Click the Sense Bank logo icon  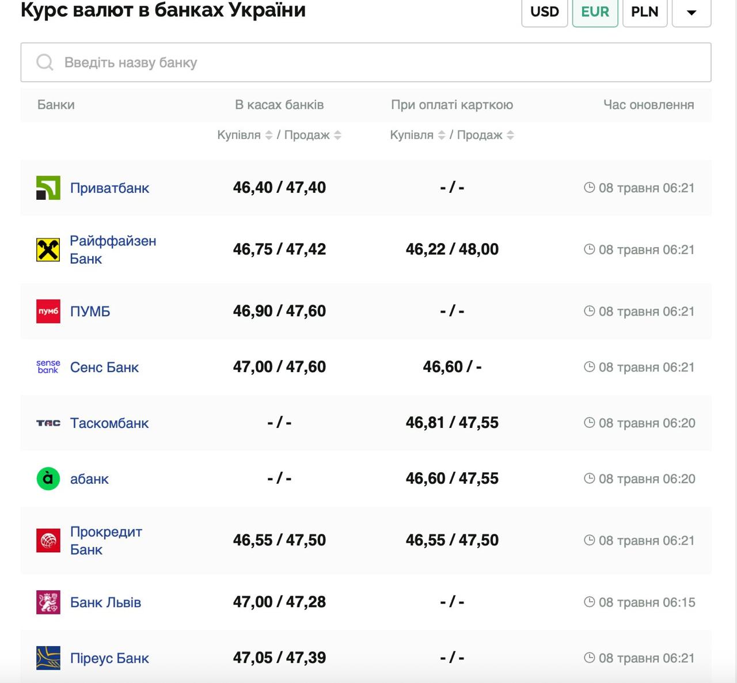tap(48, 367)
